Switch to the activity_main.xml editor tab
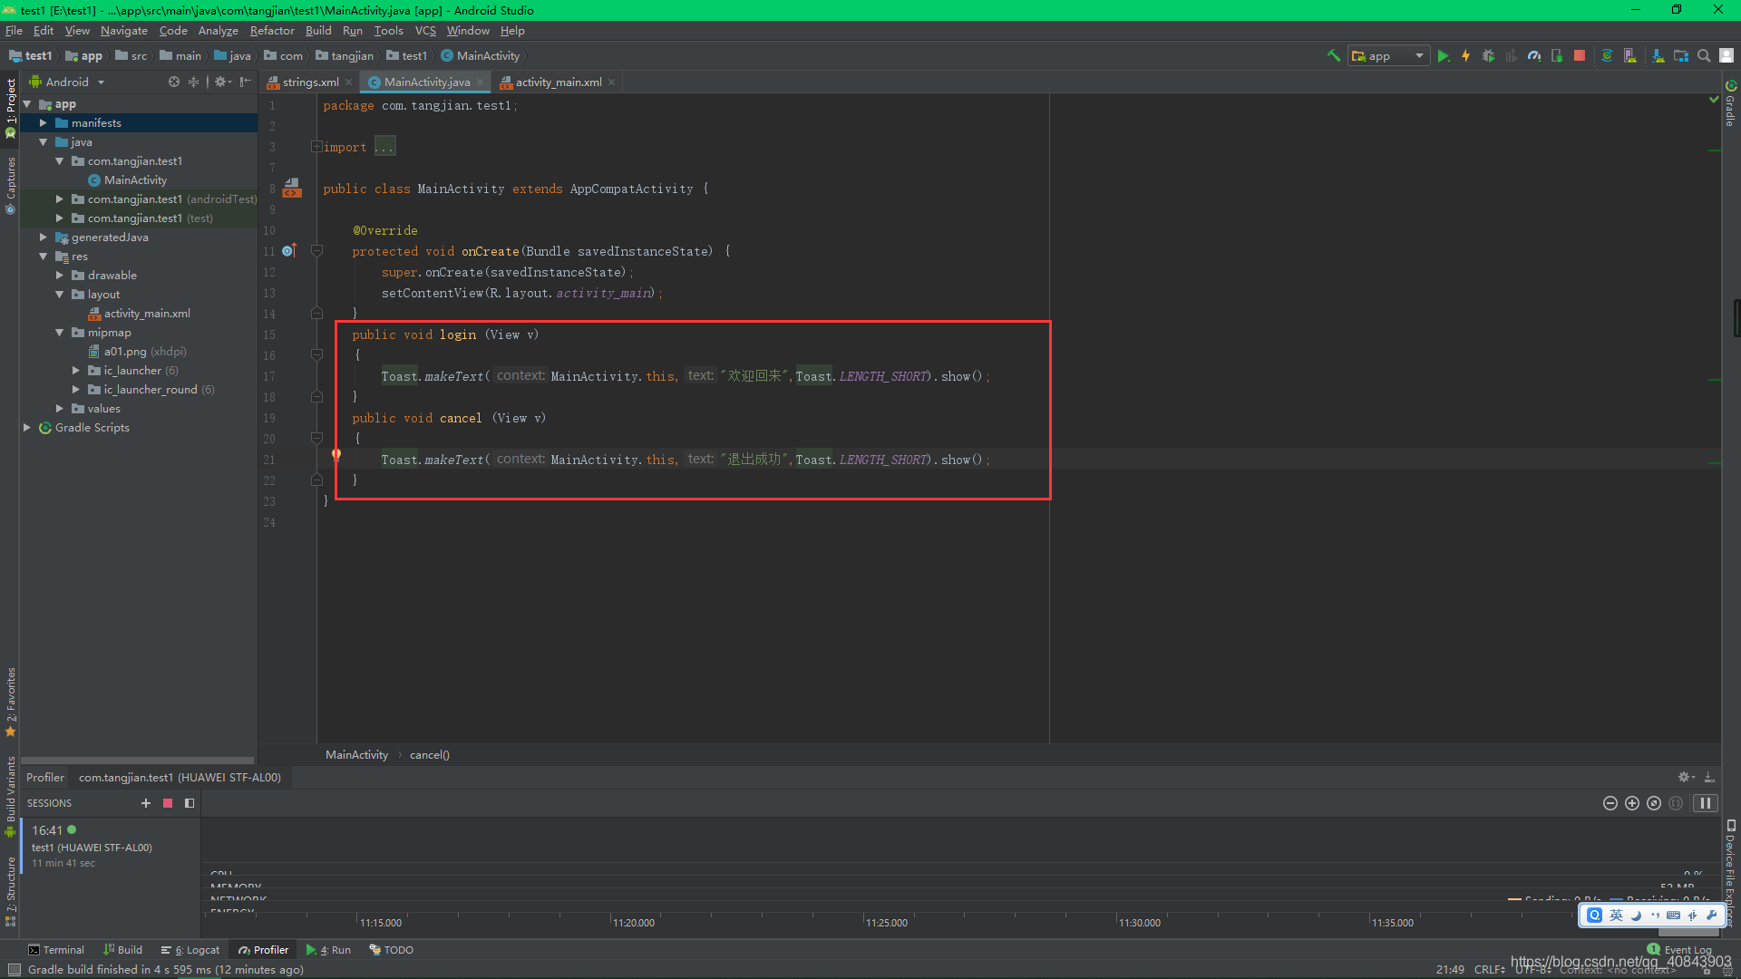 pyautogui.click(x=558, y=82)
